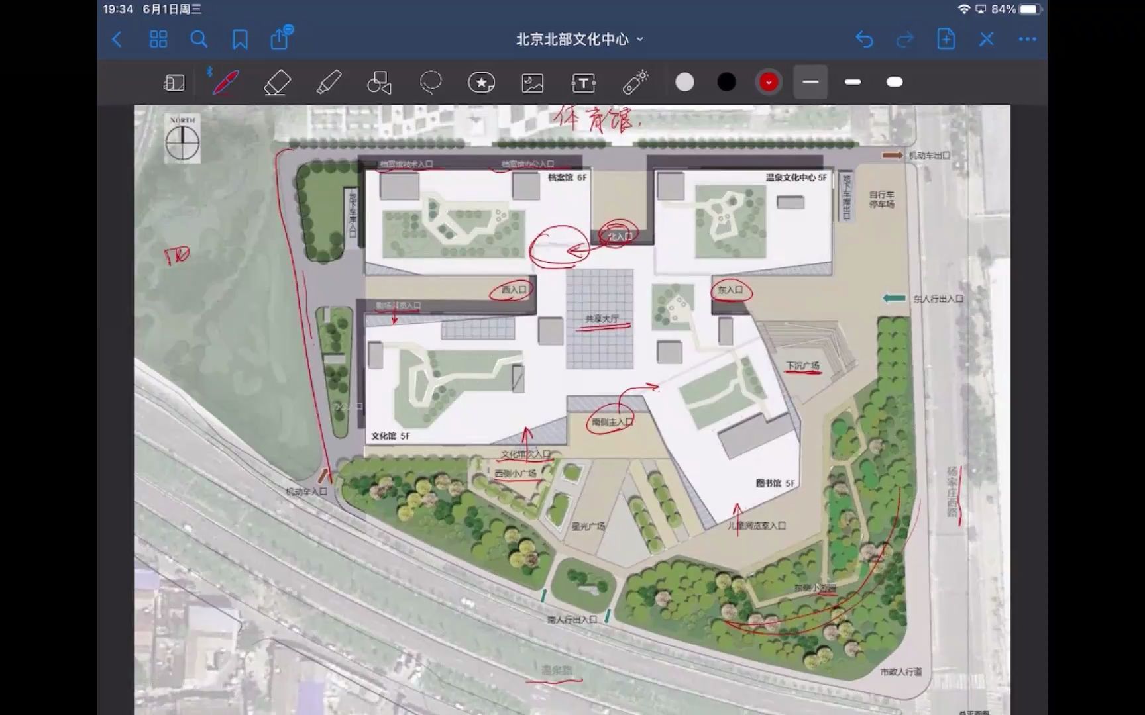Tap the 温泉路 road label
This screenshot has height=715, width=1145.
pyautogui.click(x=557, y=671)
